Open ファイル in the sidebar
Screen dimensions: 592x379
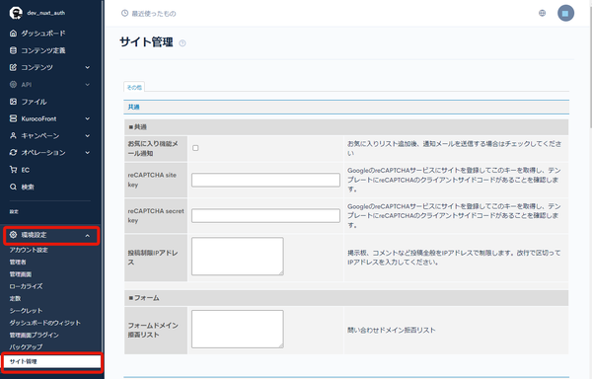click(x=34, y=102)
